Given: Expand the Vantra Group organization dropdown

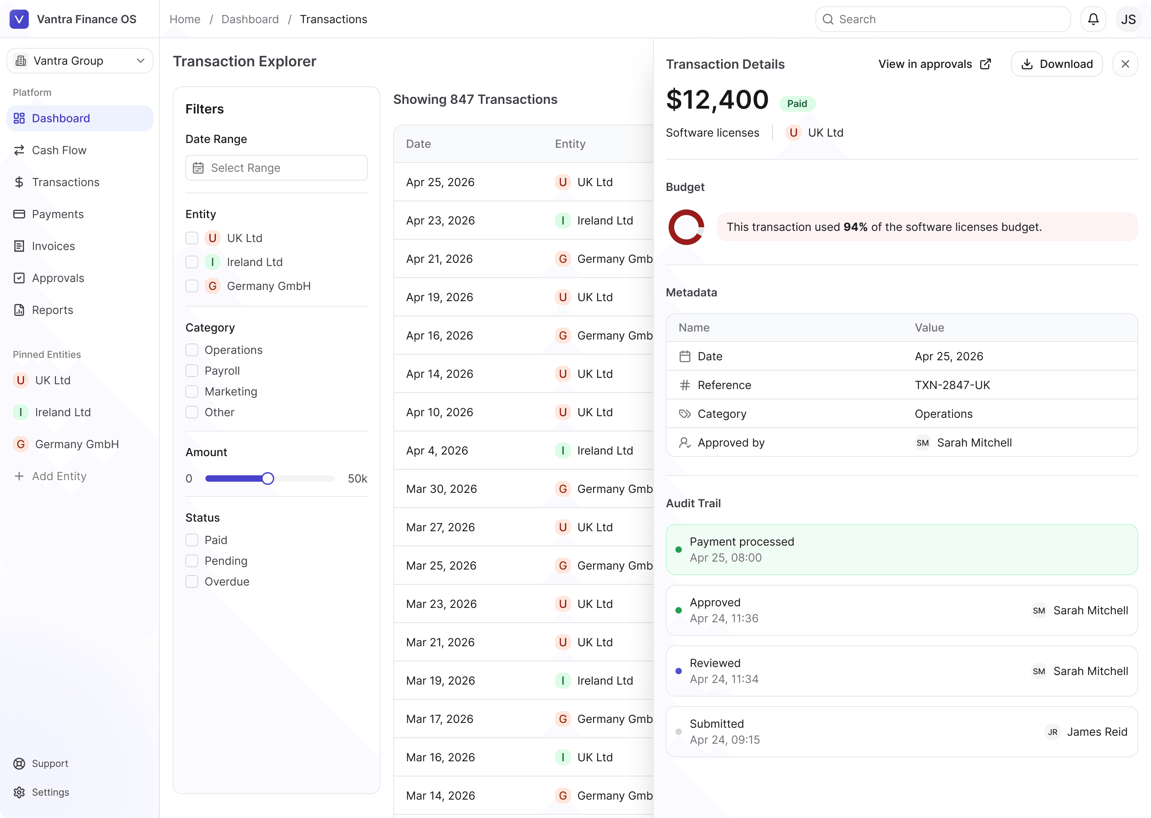Looking at the screenshot, I should point(80,61).
